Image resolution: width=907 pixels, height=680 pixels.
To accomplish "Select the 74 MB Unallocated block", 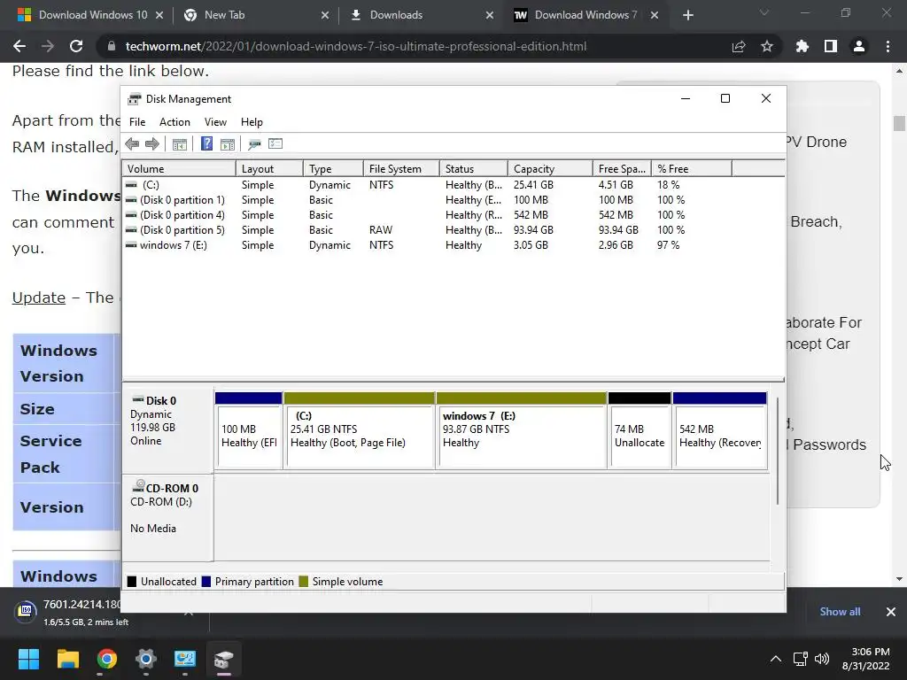I will 640,430.
